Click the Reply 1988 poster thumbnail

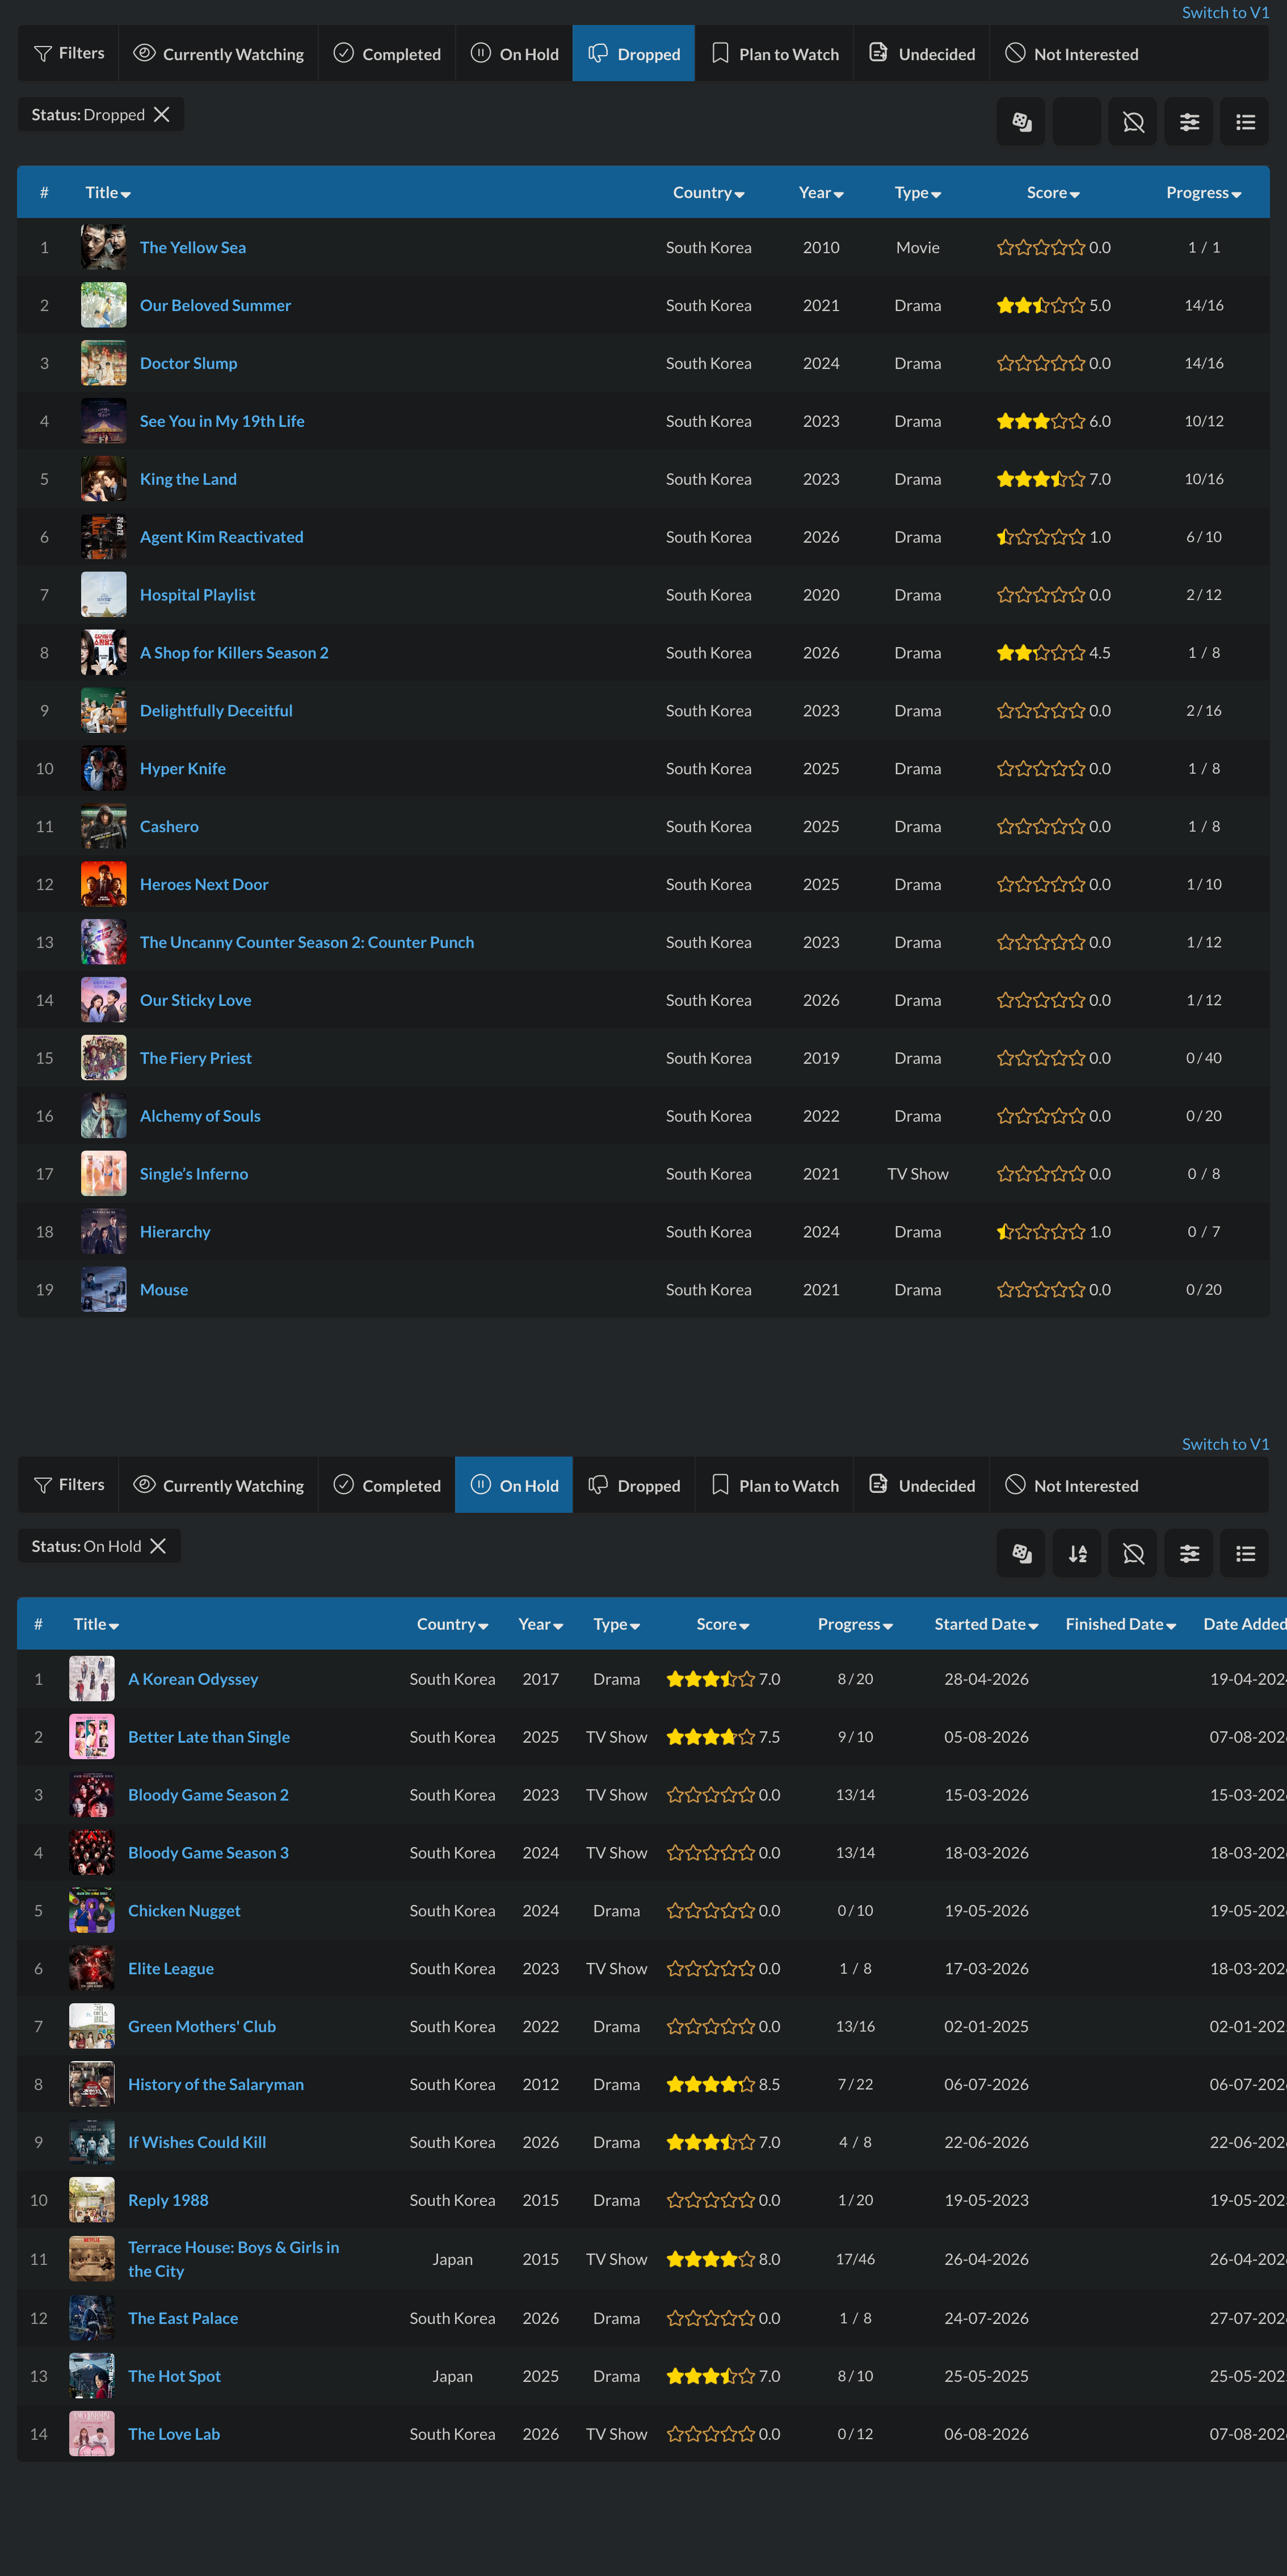(x=91, y=2200)
